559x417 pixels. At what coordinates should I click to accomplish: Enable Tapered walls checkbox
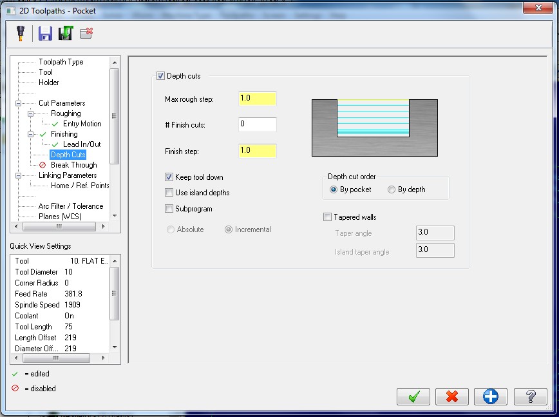pos(327,217)
